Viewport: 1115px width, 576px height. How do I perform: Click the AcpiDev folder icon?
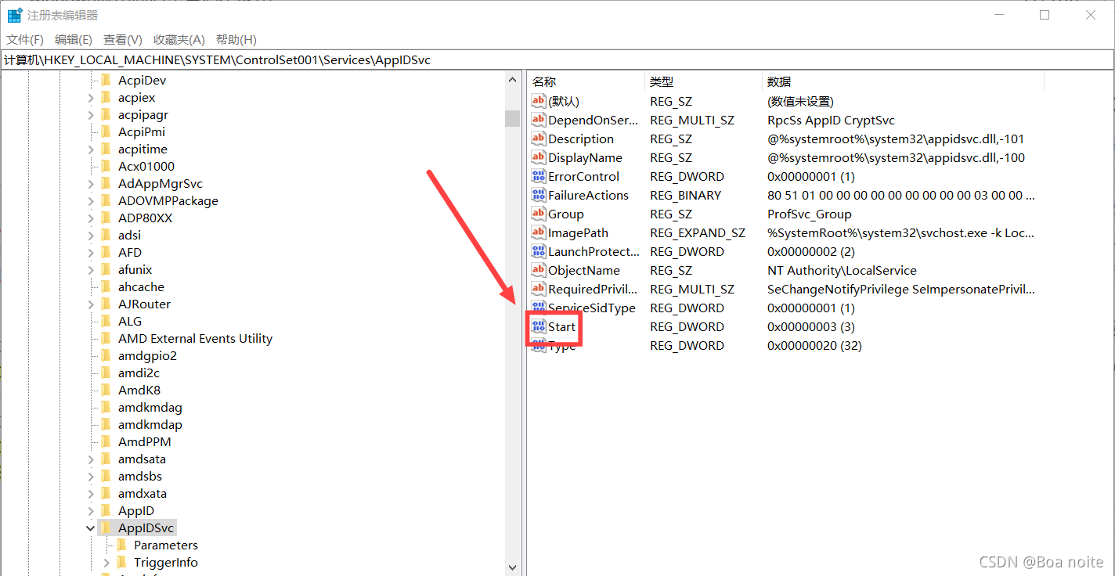click(x=106, y=80)
